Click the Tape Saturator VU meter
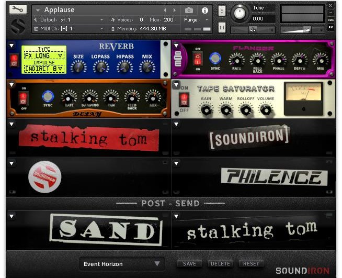342x278 pixels. tap(304, 99)
